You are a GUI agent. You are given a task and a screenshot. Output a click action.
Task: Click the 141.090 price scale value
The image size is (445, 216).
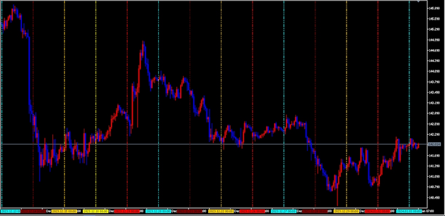click(x=434, y=177)
